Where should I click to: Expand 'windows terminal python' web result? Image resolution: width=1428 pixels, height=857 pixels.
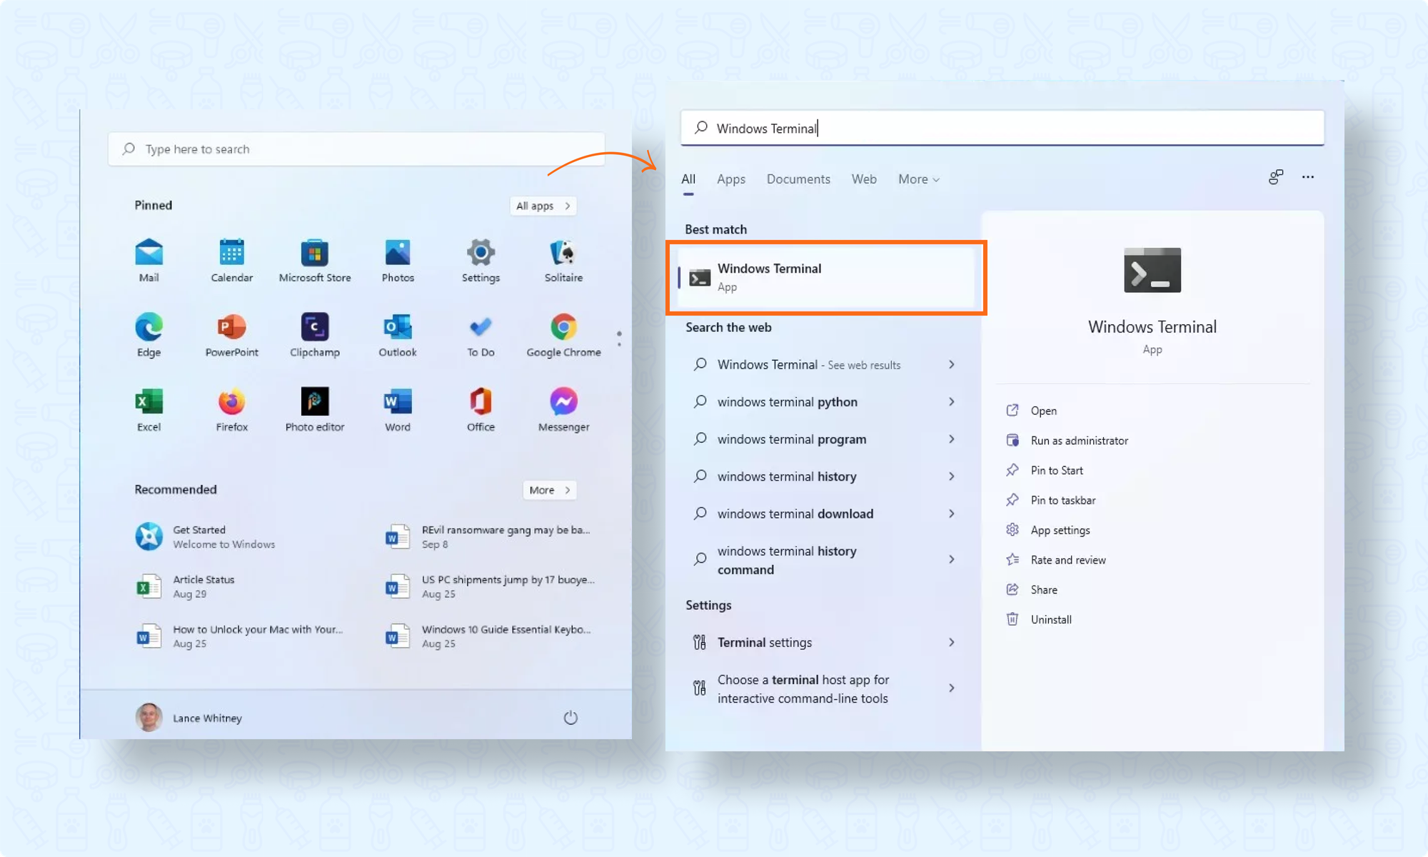(952, 402)
